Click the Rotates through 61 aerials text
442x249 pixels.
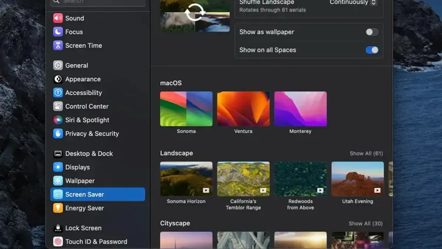(x=273, y=10)
